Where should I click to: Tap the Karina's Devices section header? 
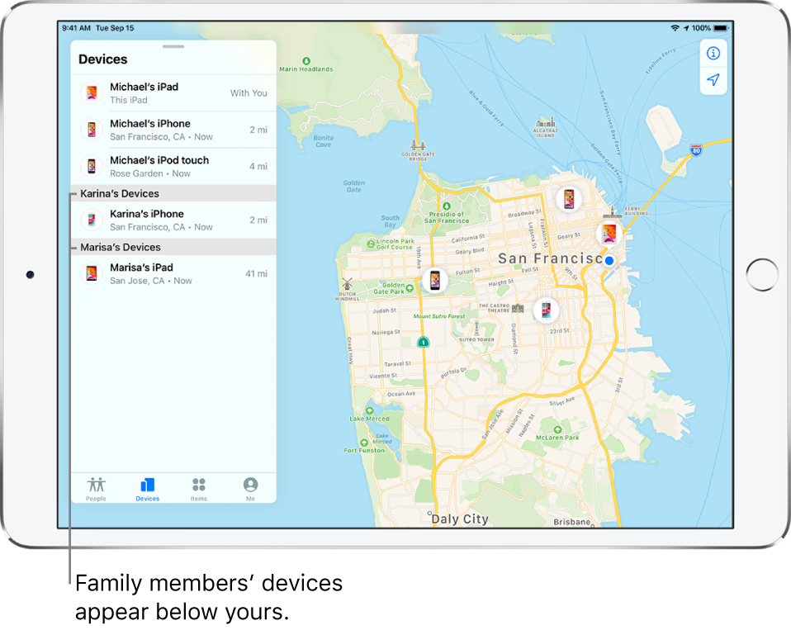[x=173, y=194]
